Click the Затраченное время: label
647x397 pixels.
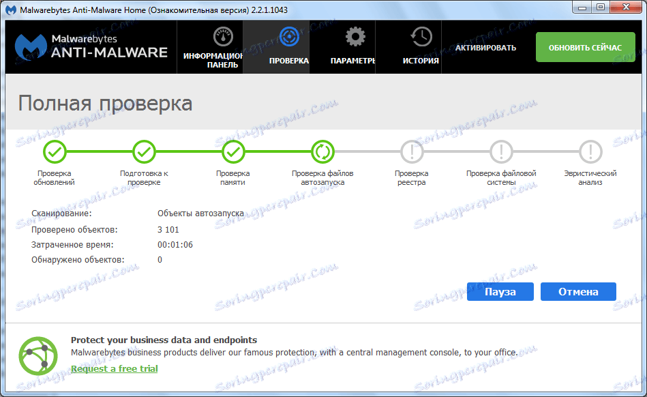[x=72, y=245]
